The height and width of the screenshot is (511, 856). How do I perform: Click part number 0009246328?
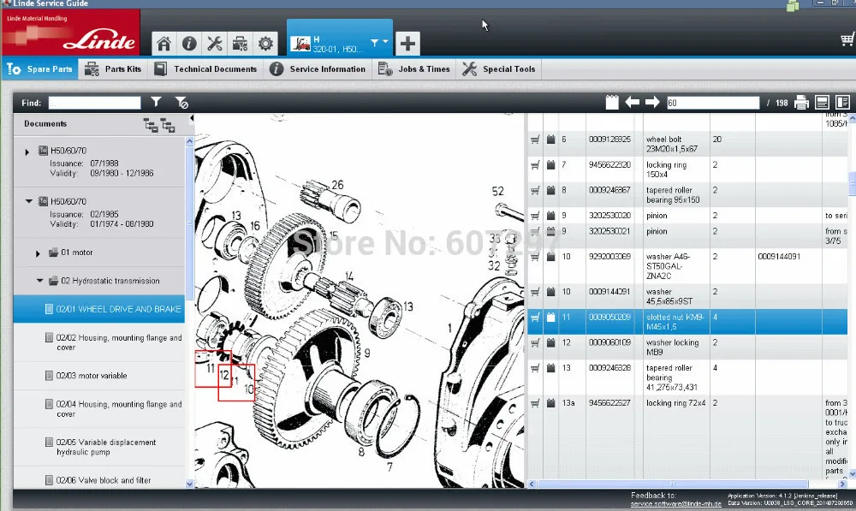[609, 368]
